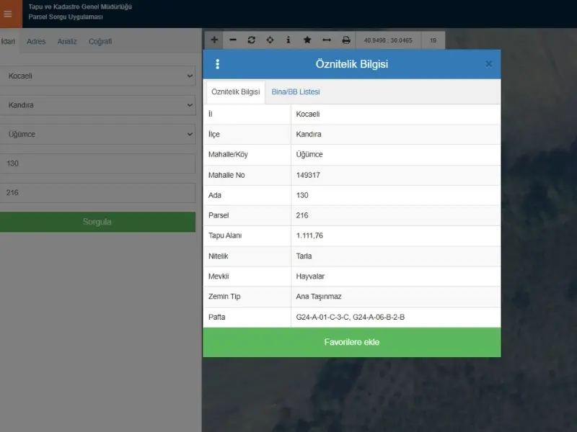Screen dimensions: 577x432
Task: Switch to the Bina/BB Listesi tab
Action: coord(296,92)
